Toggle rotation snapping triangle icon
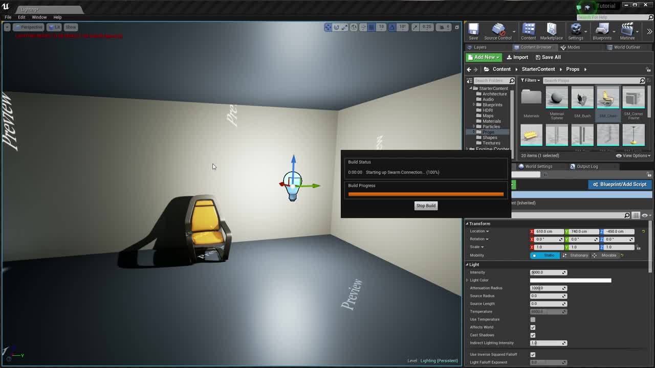655x368 pixels. 392,27
